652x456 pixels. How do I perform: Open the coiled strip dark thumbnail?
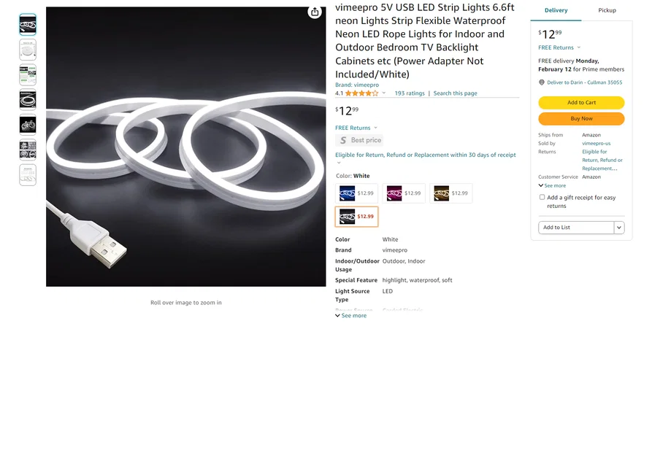click(28, 100)
